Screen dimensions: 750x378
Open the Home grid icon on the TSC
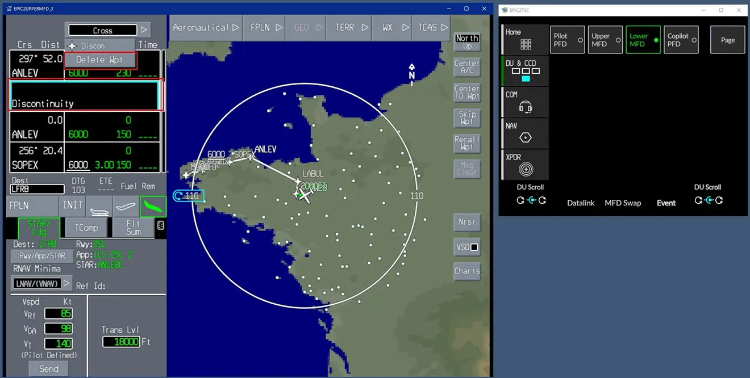click(526, 44)
